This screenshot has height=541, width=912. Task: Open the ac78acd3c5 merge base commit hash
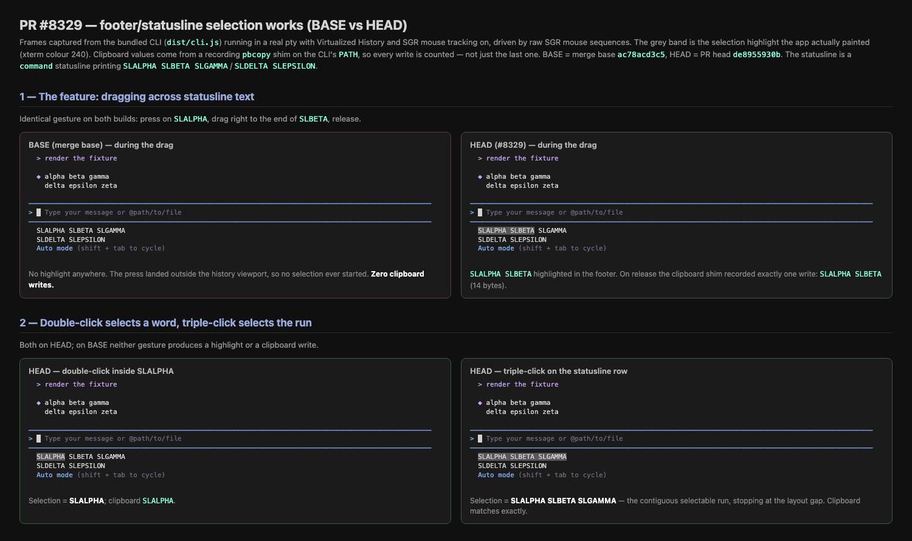point(641,55)
